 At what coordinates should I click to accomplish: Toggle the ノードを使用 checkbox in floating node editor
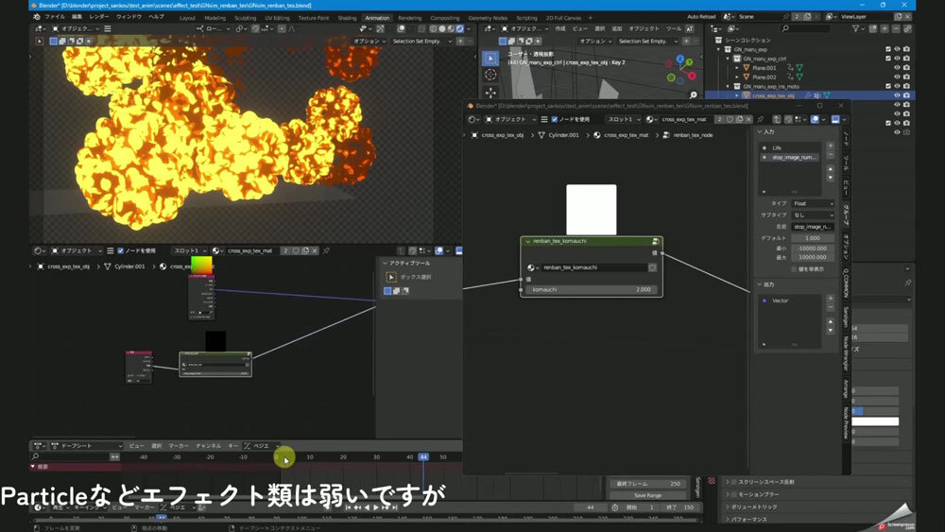555,120
